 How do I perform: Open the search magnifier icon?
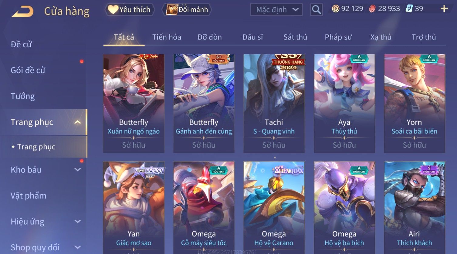click(316, 10)
